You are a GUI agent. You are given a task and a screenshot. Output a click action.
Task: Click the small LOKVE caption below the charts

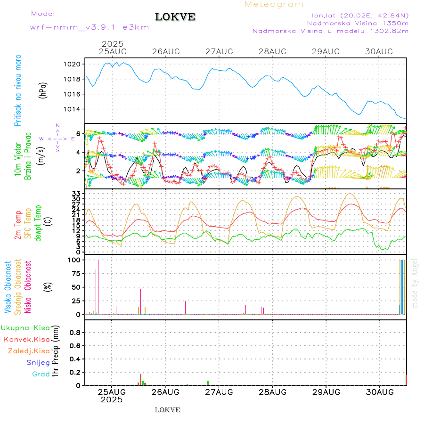(x=167, y=410)
